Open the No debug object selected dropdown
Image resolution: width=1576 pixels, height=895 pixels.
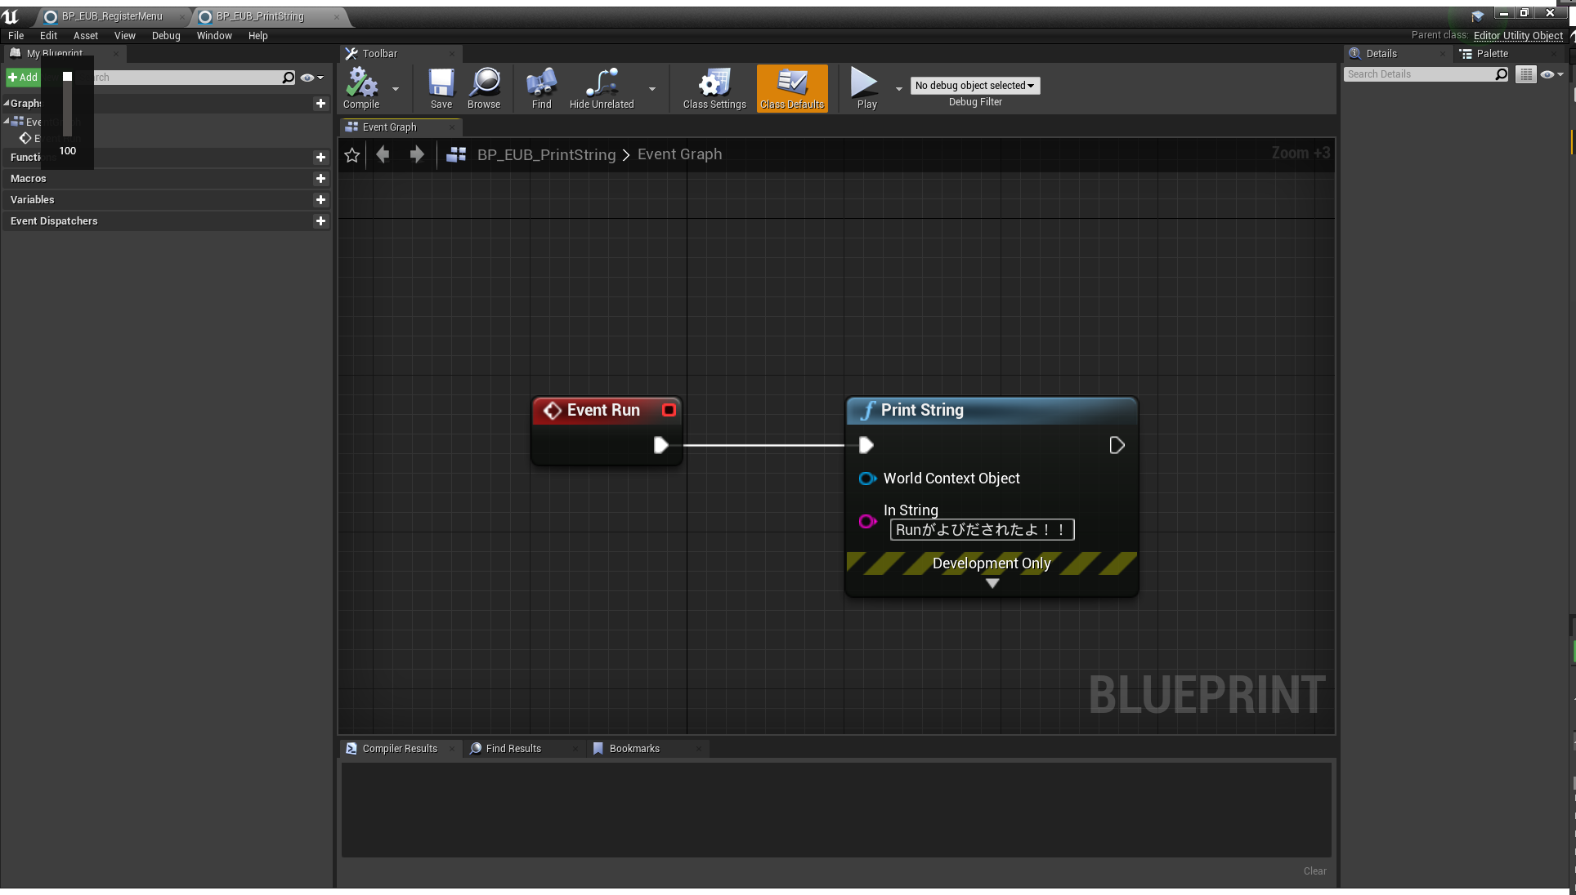[974, 85]
